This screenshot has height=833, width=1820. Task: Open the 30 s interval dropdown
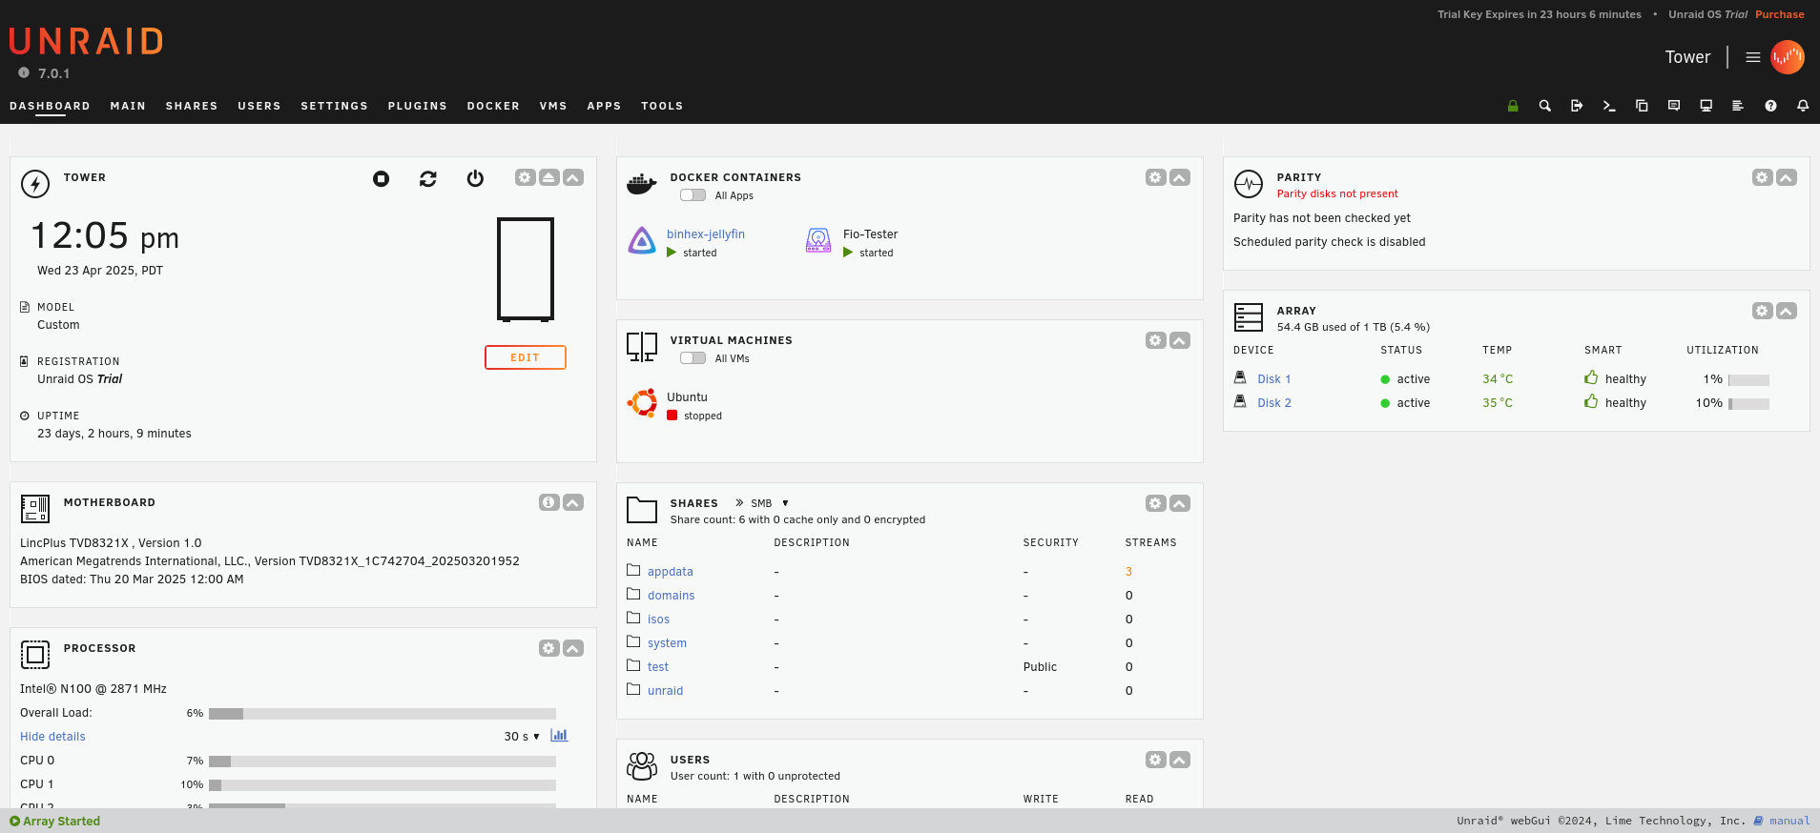[x=522, y=736]
